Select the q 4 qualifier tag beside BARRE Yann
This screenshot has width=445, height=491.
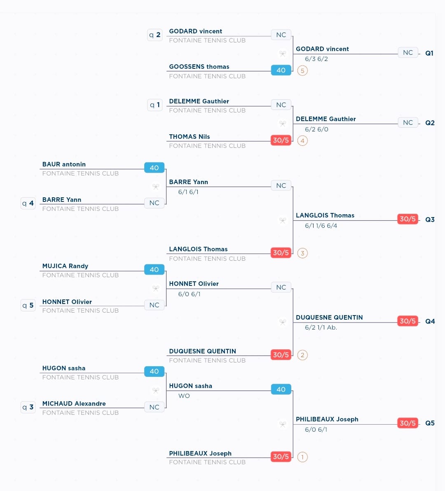28,203
